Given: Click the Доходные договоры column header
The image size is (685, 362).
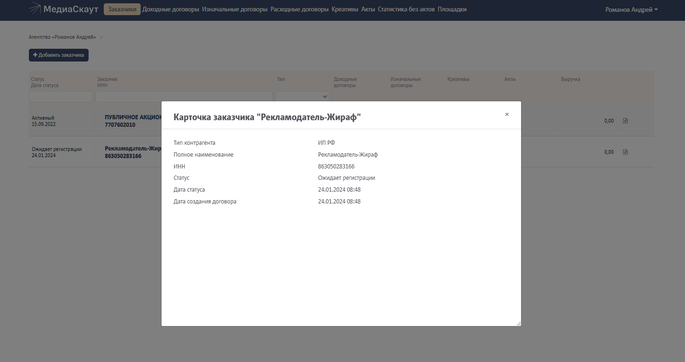Looking at the screenshot, I should 345,82.
